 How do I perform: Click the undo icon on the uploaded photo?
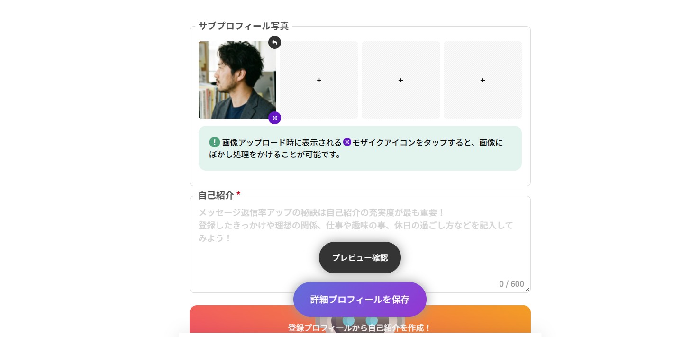click(274, 42)
